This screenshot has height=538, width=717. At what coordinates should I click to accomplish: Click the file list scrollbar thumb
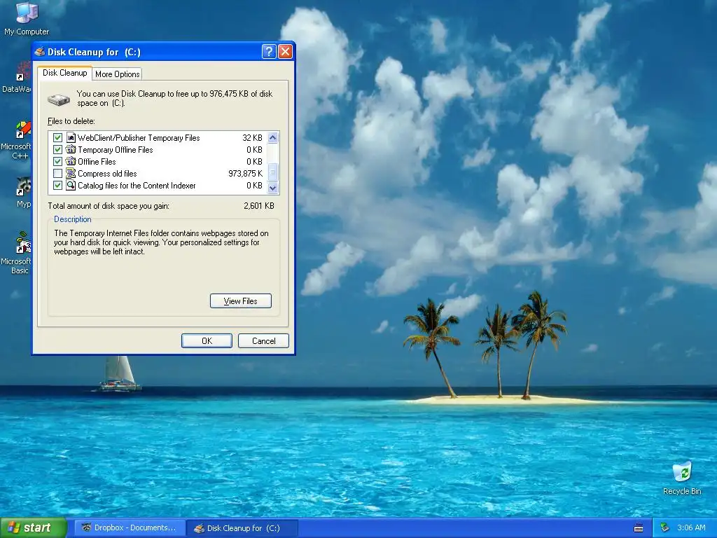pyautogui.click(x=273, y=172)
